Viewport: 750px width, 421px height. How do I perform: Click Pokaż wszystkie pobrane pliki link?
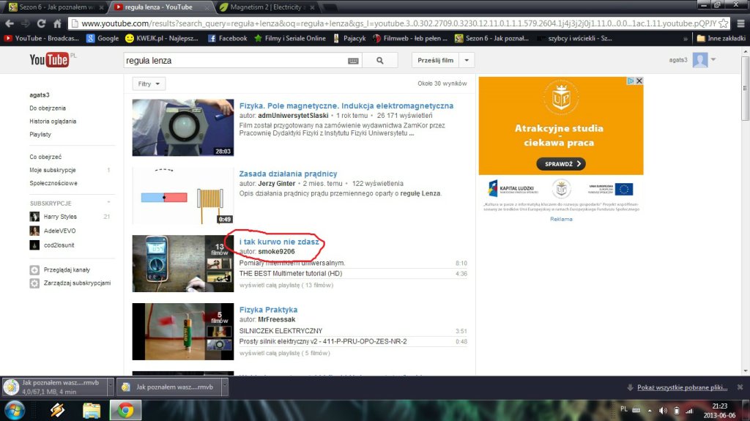click(x=682, y=387)
